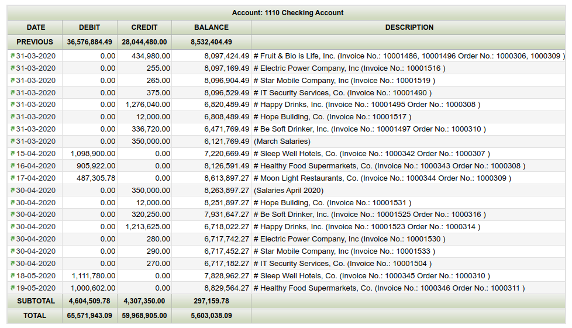Select the BALANCE column header
Viewport: 572px width, 328px height.
(211, 27)
